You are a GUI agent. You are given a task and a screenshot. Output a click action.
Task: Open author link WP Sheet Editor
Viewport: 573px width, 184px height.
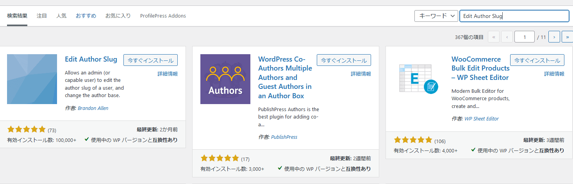click(482, 119)
